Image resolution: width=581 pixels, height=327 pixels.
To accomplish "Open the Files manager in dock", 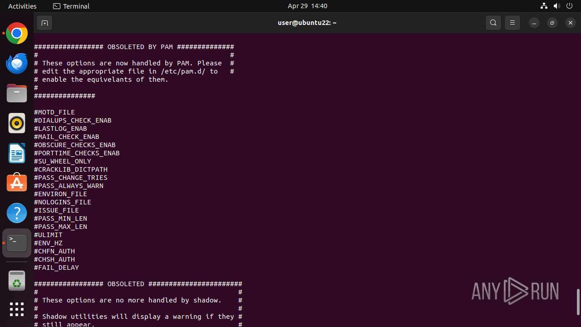I will click(17, 93).
